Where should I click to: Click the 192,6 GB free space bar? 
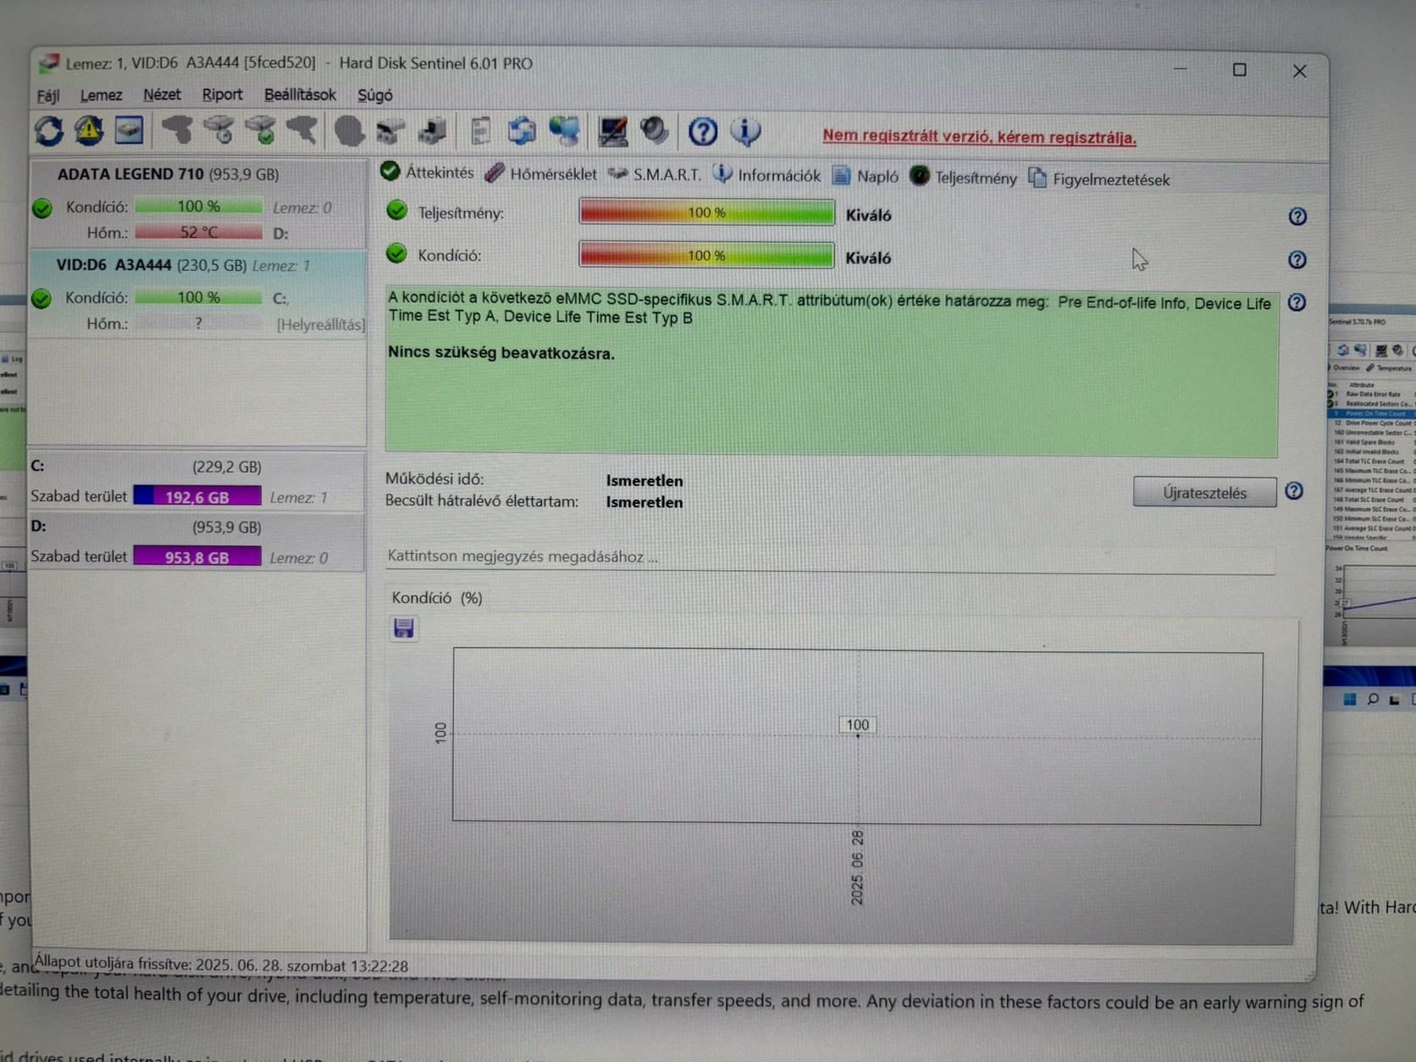(197, 496)
